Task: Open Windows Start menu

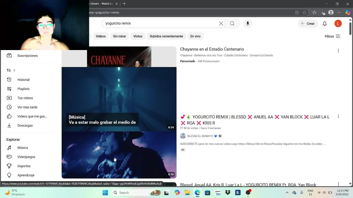Action: pyautogui.click(x=105, y=193)
